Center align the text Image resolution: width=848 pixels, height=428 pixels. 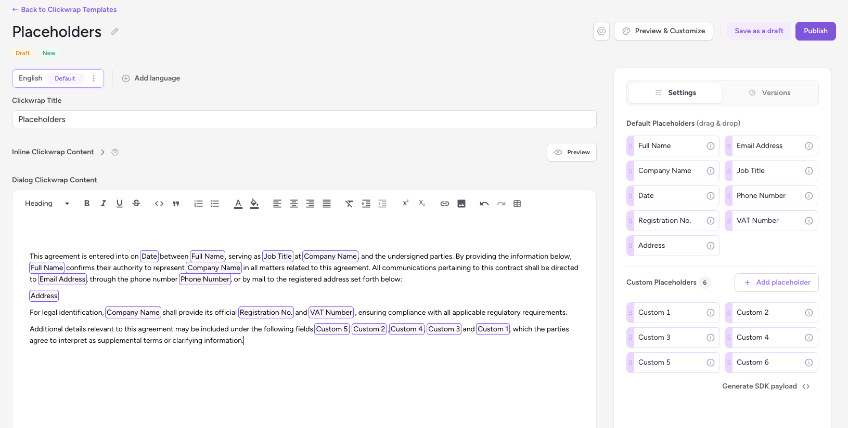point(294,204)
